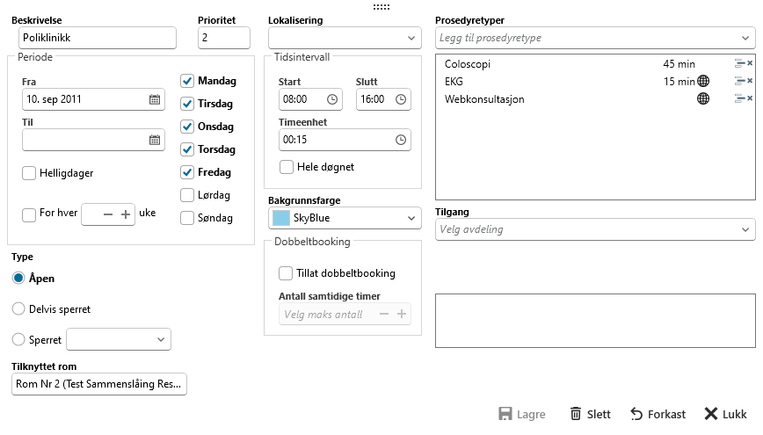Image resolution: width=763 pixels, height=435 pixels.
Task: Click Forkast to discard changes
Action: point(651,414)
